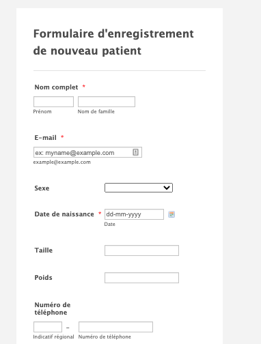This screenshot has height=344, width=261.
Task: Click the Numéro de téléphone heading label
Action: click(53, 309)
